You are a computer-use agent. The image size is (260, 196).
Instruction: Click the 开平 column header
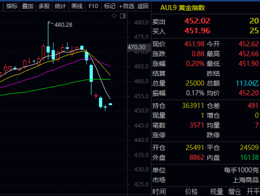253,192
